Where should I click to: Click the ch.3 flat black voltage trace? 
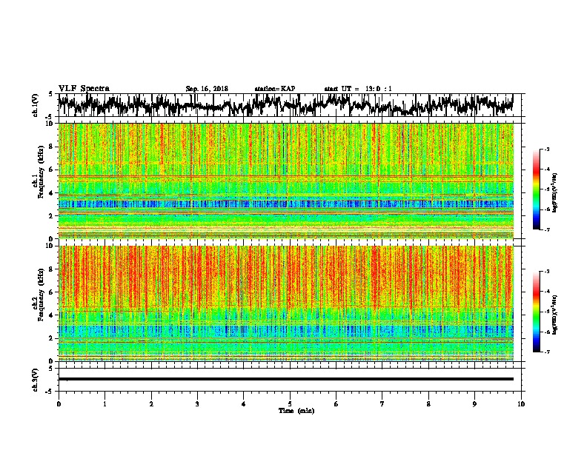point(285,379)
